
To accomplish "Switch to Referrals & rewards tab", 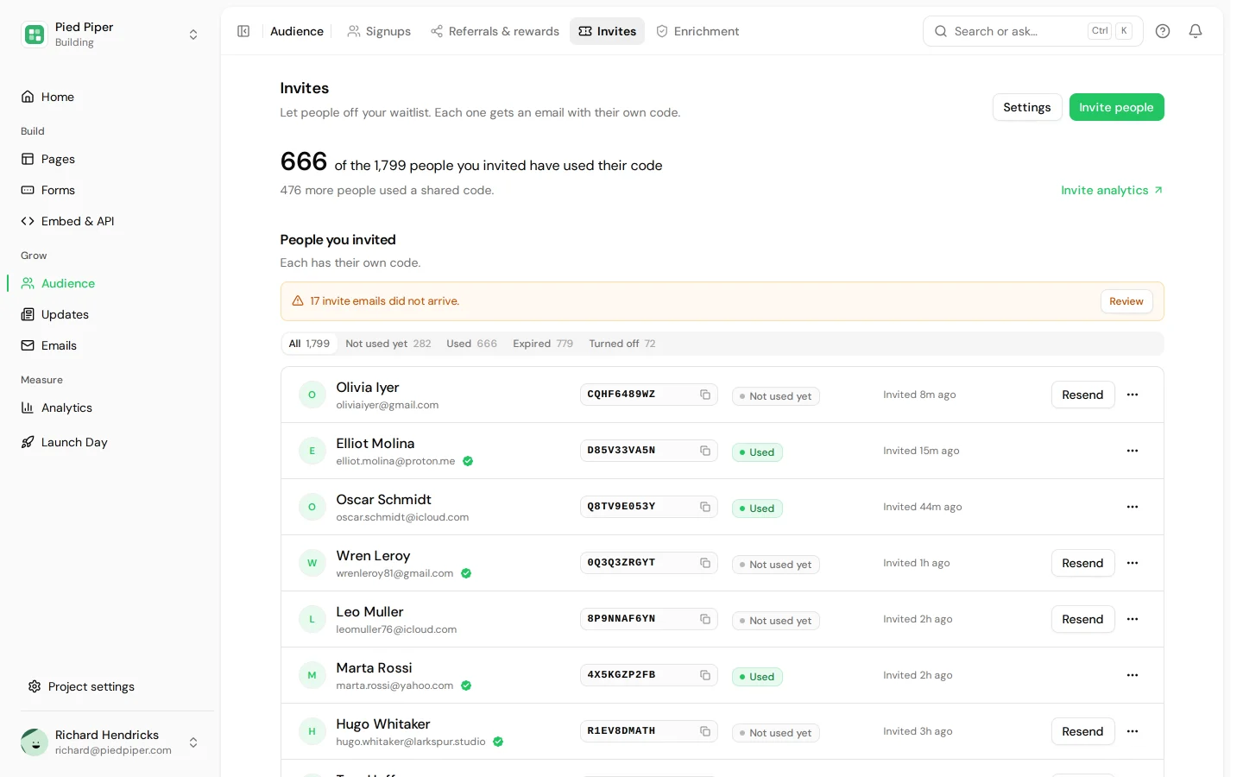I will point(495,31).
